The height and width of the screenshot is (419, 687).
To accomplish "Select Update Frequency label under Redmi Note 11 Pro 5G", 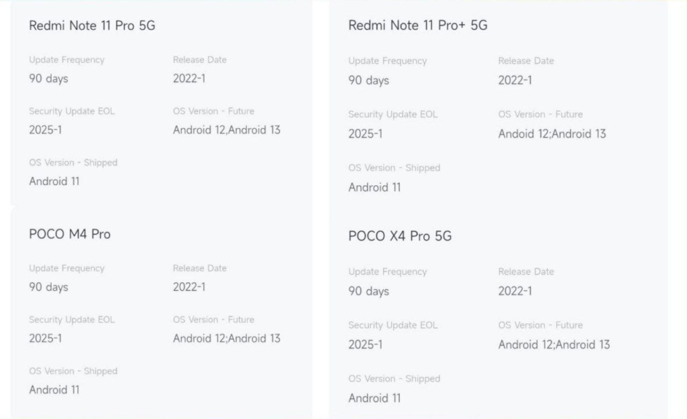I will tap(66, 60).
